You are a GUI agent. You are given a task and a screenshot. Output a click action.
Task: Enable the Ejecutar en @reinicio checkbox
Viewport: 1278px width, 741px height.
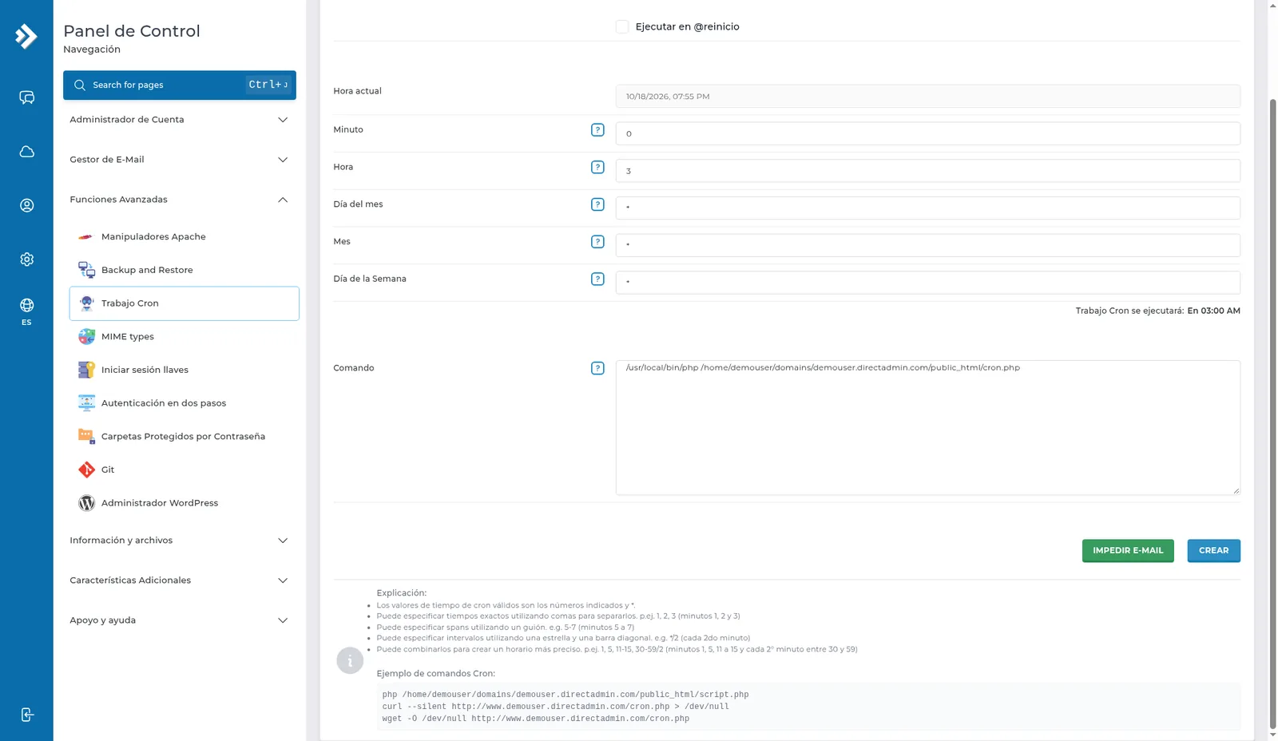tap(622, 26)
